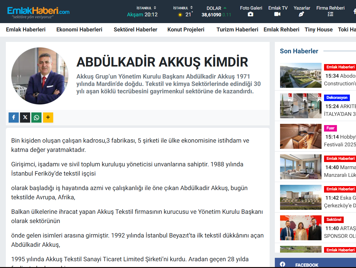The image size is (356, 268).
Task: Open more sharing options plus icon
Action: pyautogui.click(x=48, y=117)
